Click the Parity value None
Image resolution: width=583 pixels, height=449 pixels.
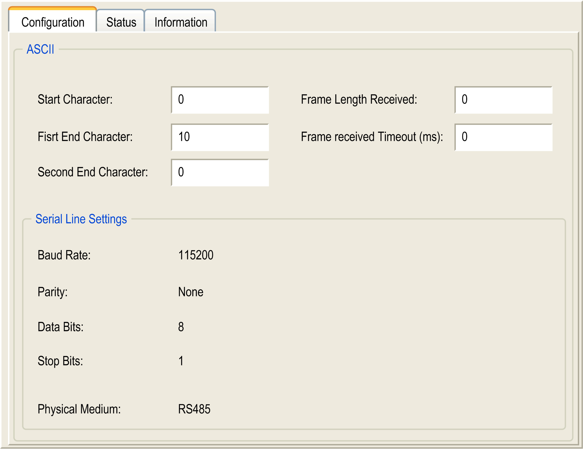[x=190, y=292]
